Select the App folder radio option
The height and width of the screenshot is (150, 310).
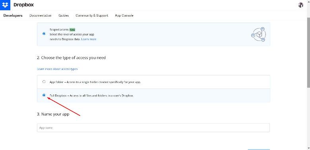point(44,81)
